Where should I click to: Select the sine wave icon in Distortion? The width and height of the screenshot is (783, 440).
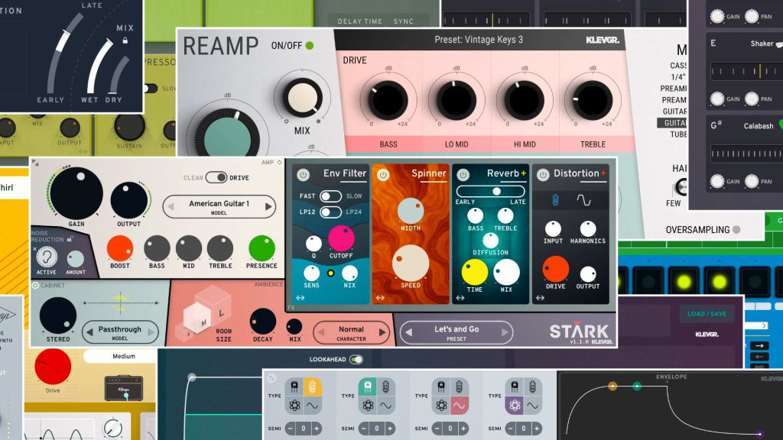pyautogui.click(x=583, y=200)
